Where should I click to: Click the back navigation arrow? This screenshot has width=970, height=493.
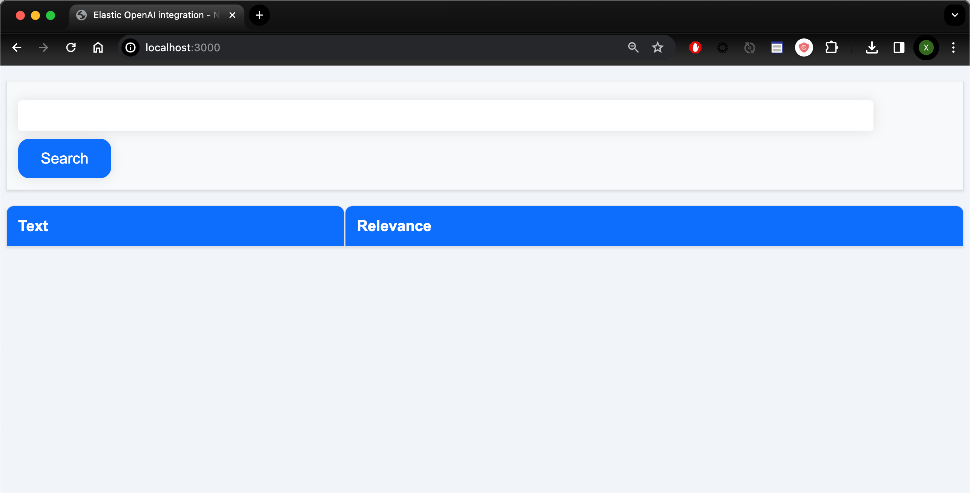point(17,47)
